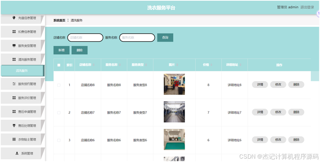
Task: Click 详情 for row 店铺名称6
Action: (260, 140)
